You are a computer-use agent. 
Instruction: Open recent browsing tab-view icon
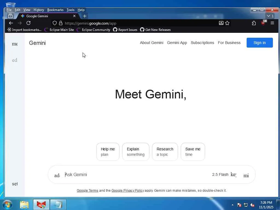click(10, 16)
